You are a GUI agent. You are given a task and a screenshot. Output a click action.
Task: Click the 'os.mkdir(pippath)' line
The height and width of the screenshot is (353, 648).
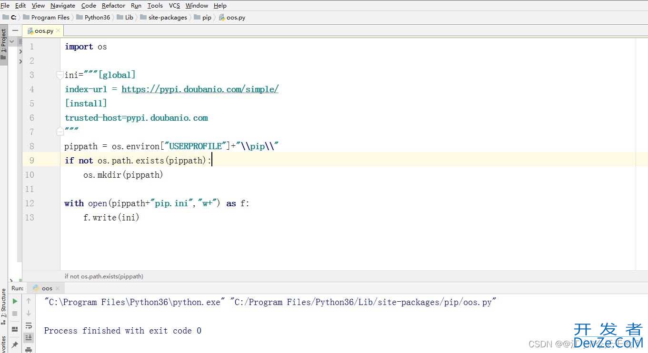[x=123, y=174]
